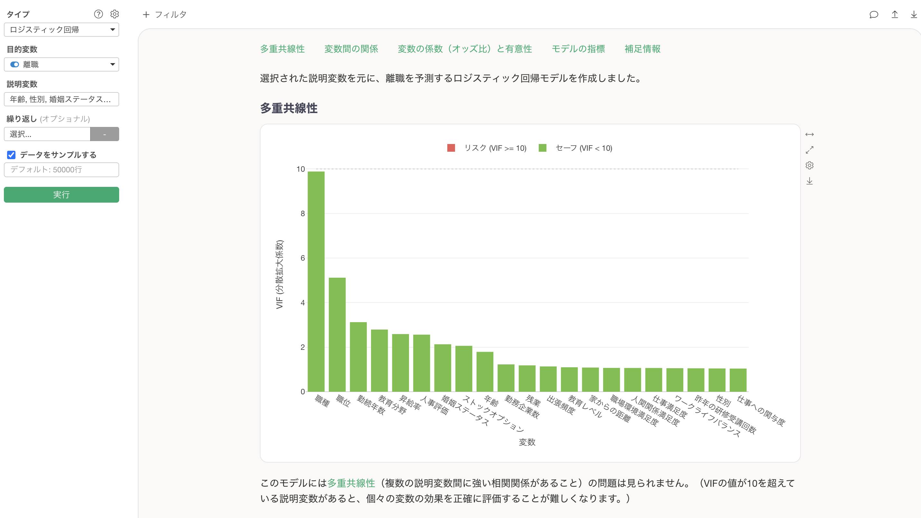
Task: Maximize chart with diagonal arrows icon
Action: pos(810,150)
